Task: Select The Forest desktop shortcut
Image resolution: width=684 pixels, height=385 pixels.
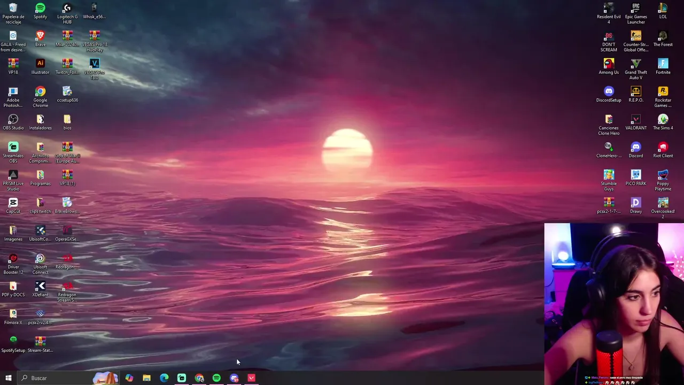Action: (x=663, y=38)
